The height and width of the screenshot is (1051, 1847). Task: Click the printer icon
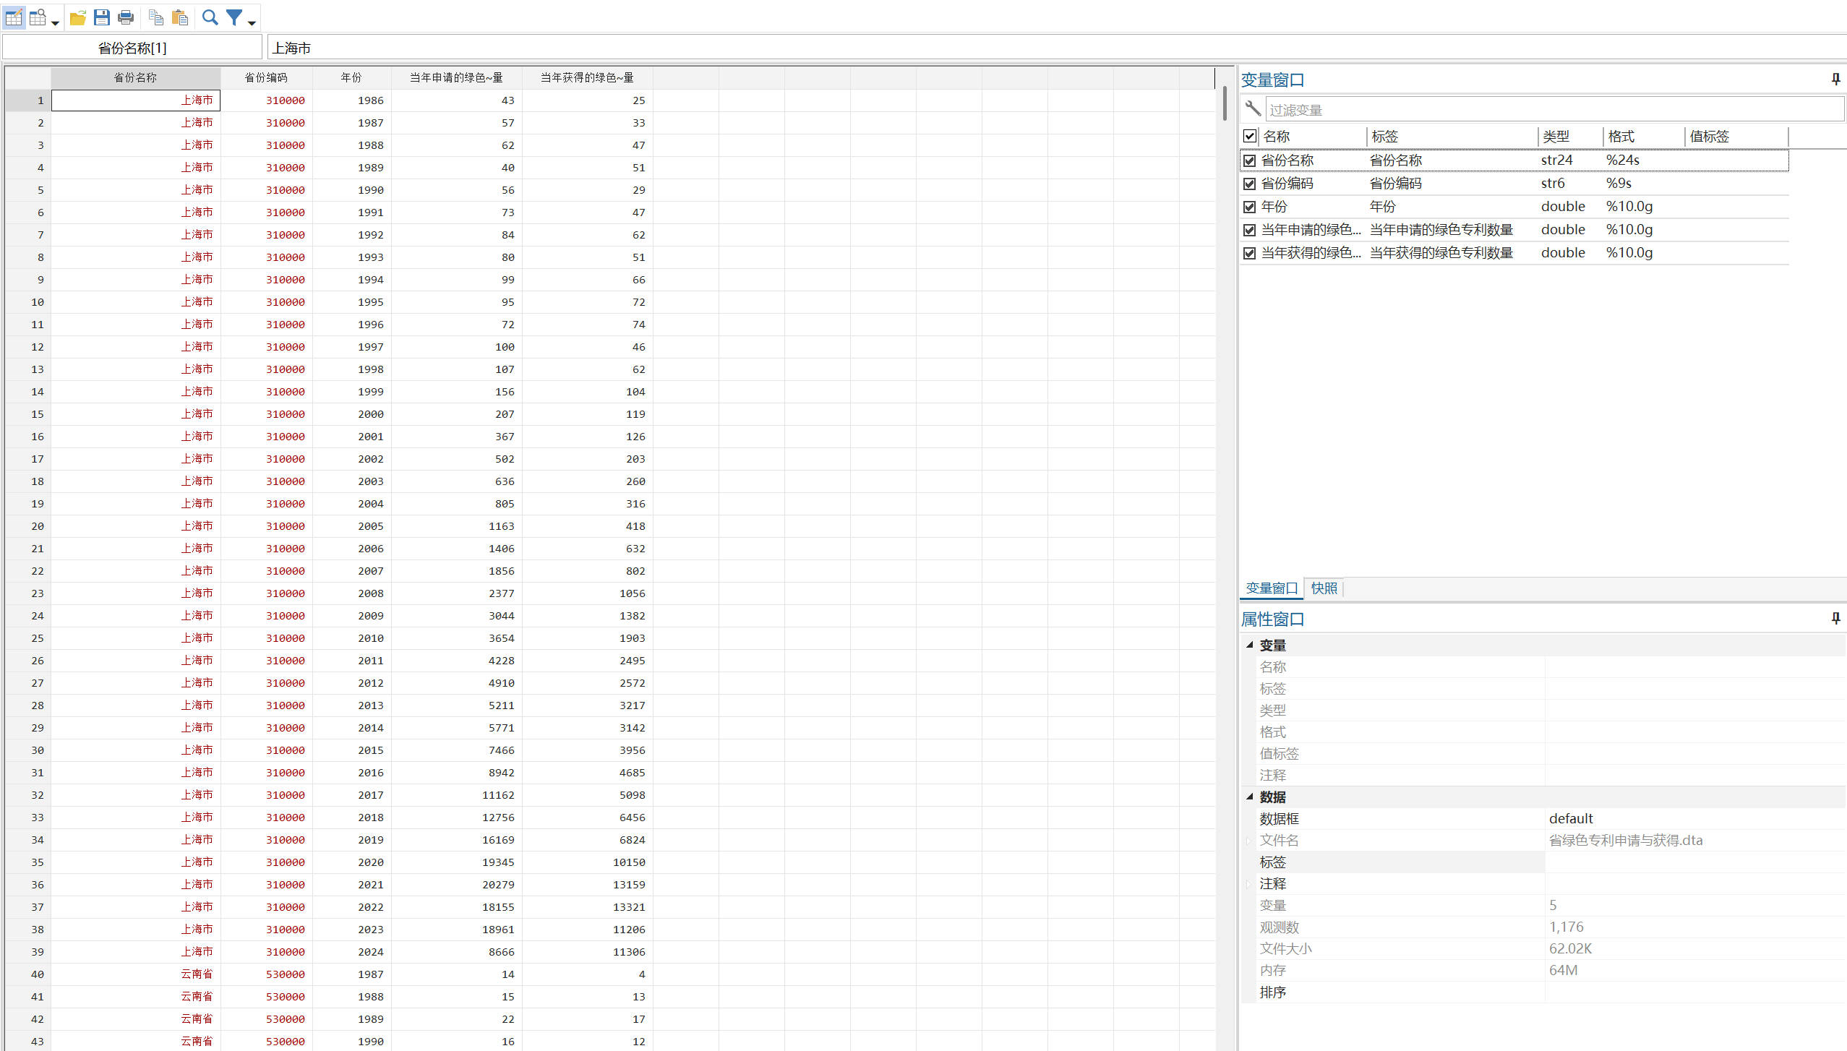coord(126,17)
